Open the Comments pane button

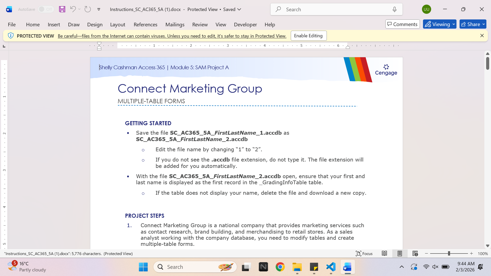pos(403,24)
